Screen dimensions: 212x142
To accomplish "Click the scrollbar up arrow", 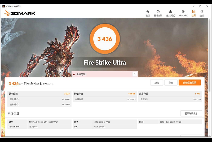I will (210, 19).
